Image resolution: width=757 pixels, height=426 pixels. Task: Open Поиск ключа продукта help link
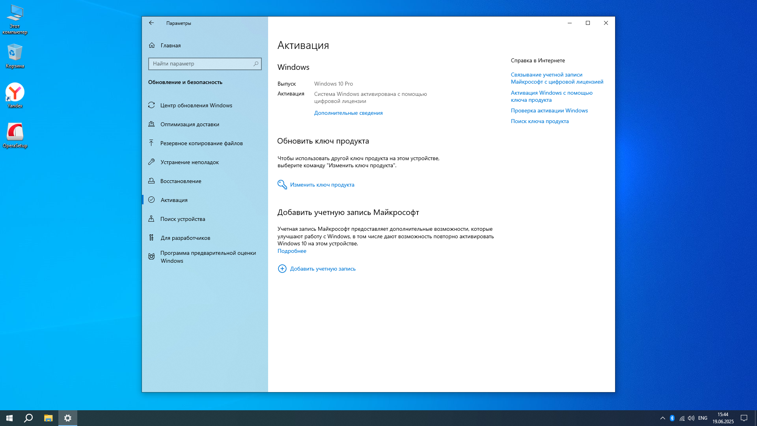[539, 121]
